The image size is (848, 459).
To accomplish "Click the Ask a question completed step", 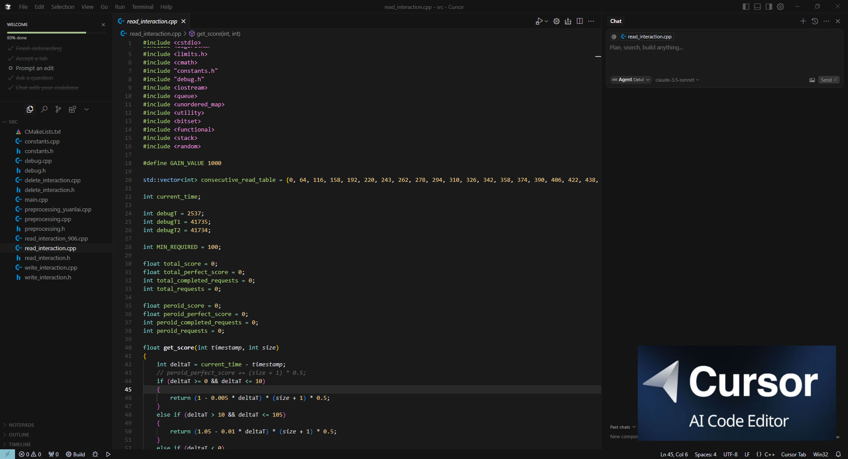I will (30, 78).
